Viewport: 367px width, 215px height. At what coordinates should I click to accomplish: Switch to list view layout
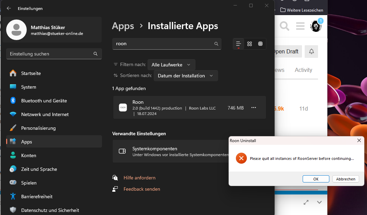[239, 44]
